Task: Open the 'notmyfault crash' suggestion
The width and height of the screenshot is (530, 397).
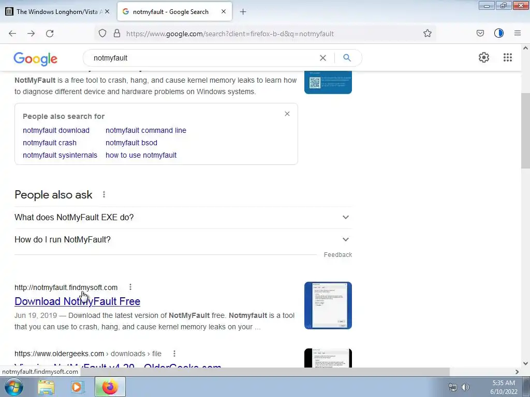Action: pos(50,143)
